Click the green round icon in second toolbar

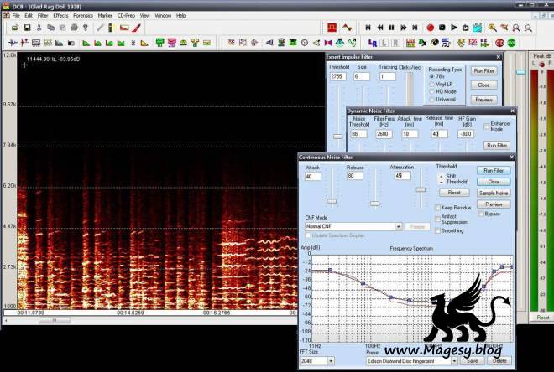[x=511, y=43]
